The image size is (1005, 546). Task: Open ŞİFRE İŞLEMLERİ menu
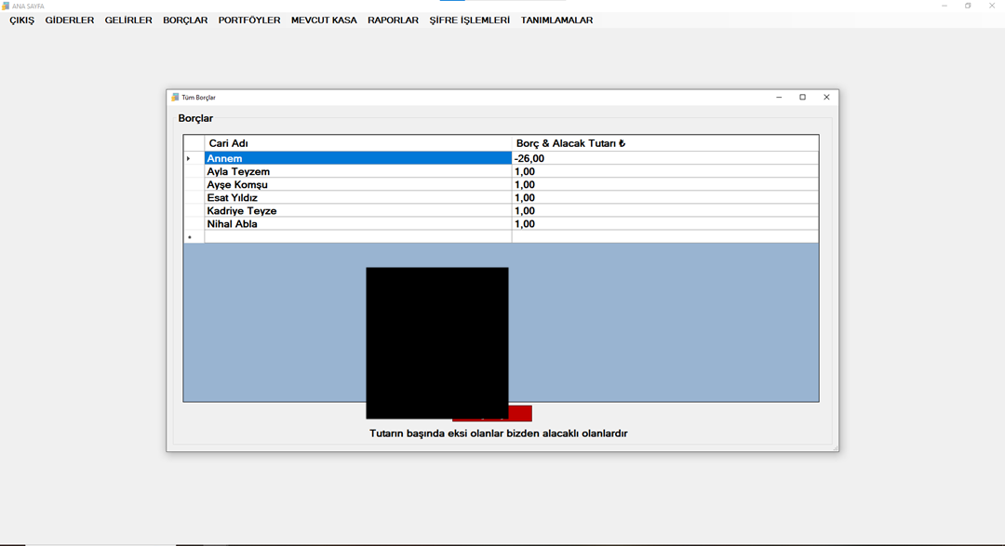(469, 20)
